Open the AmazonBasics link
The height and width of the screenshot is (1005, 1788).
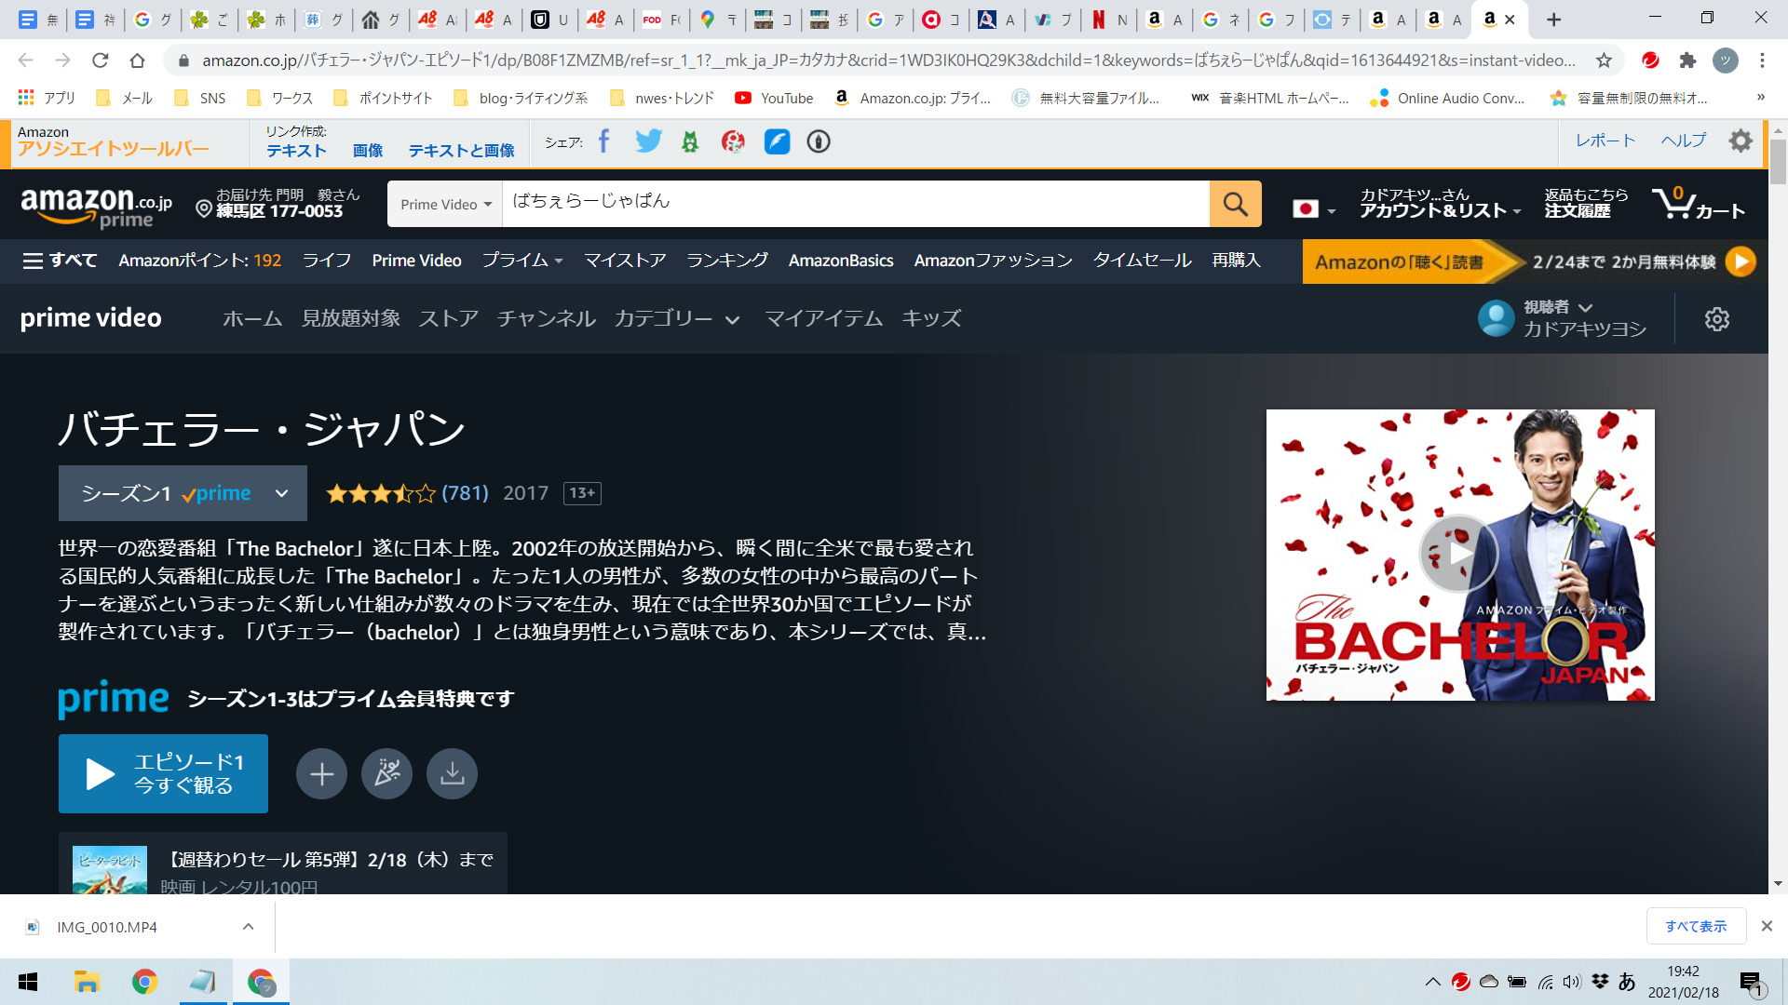tap(841, 261)
